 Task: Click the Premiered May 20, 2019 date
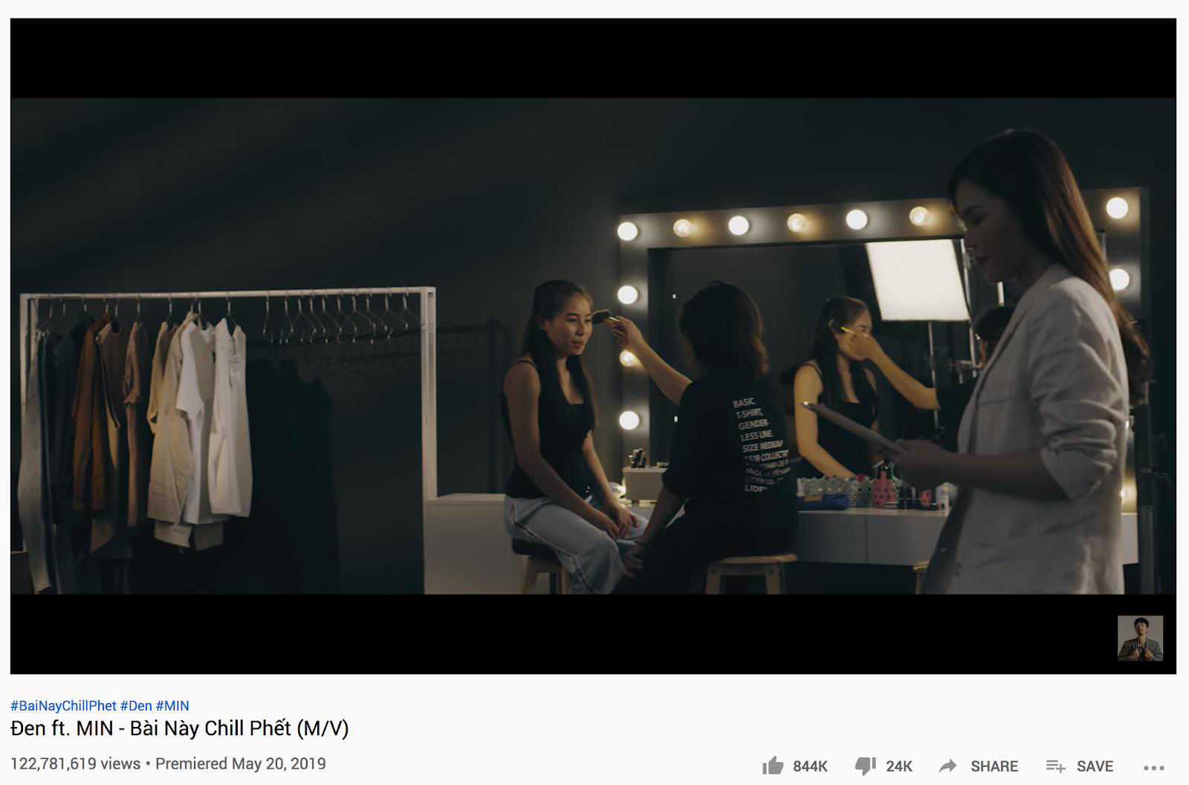241,763
